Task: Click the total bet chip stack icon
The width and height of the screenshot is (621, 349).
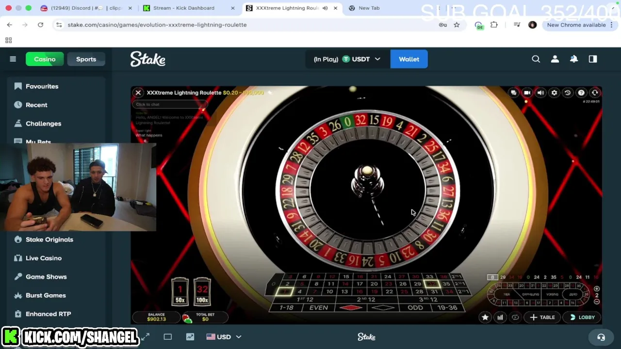Action: pos(187,318)
